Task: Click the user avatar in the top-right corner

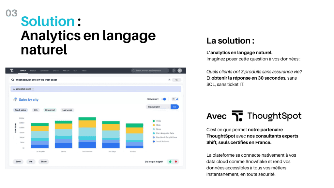Action: tap(180, 71)
